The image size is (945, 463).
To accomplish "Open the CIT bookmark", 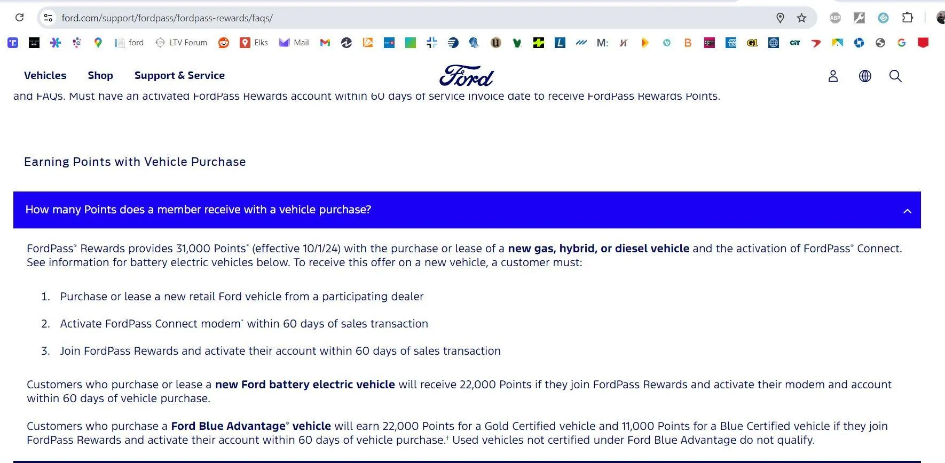I will 795,43.
